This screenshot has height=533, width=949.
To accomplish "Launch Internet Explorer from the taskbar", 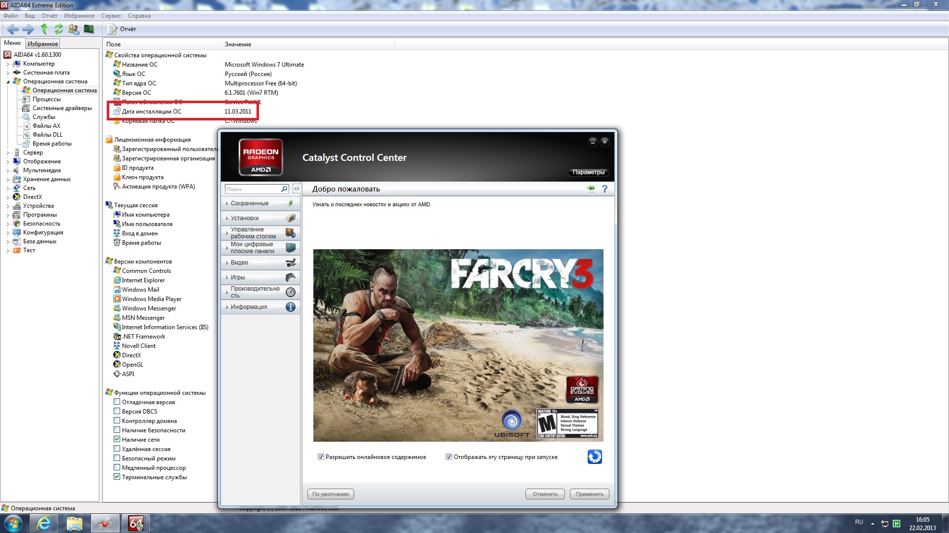I will [x=44, y=523].
